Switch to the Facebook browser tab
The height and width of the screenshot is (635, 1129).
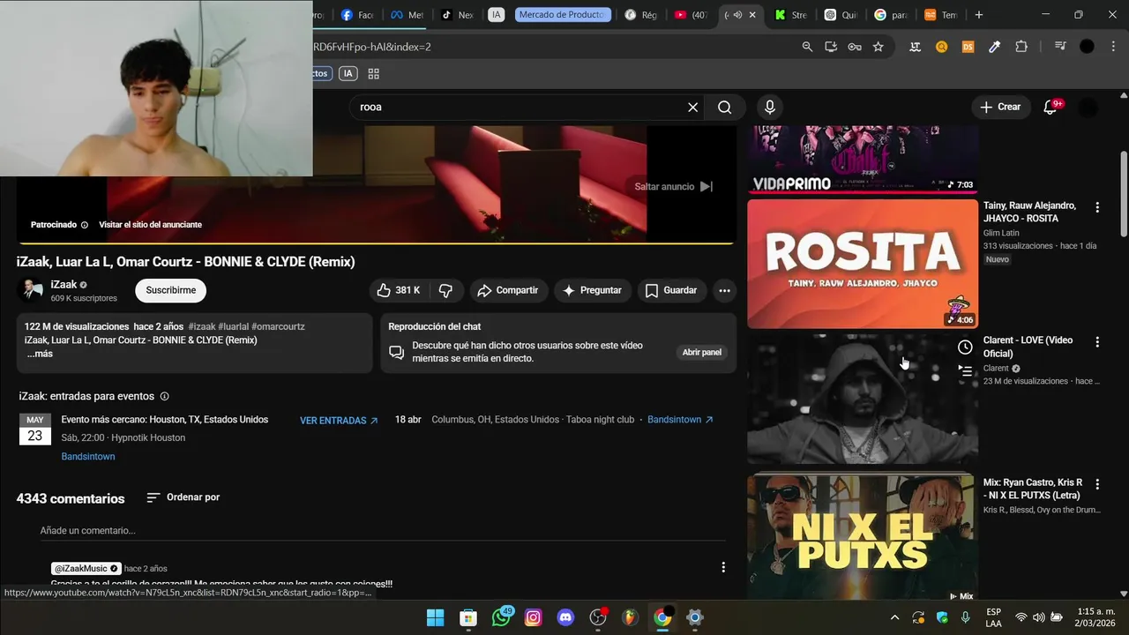click(357, 15)
